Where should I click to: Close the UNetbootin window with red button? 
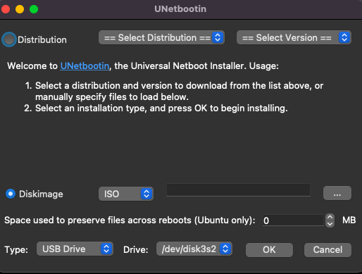(6, 9)
